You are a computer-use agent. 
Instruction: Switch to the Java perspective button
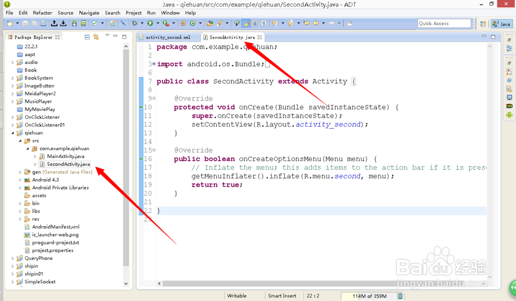click(502, 24)
